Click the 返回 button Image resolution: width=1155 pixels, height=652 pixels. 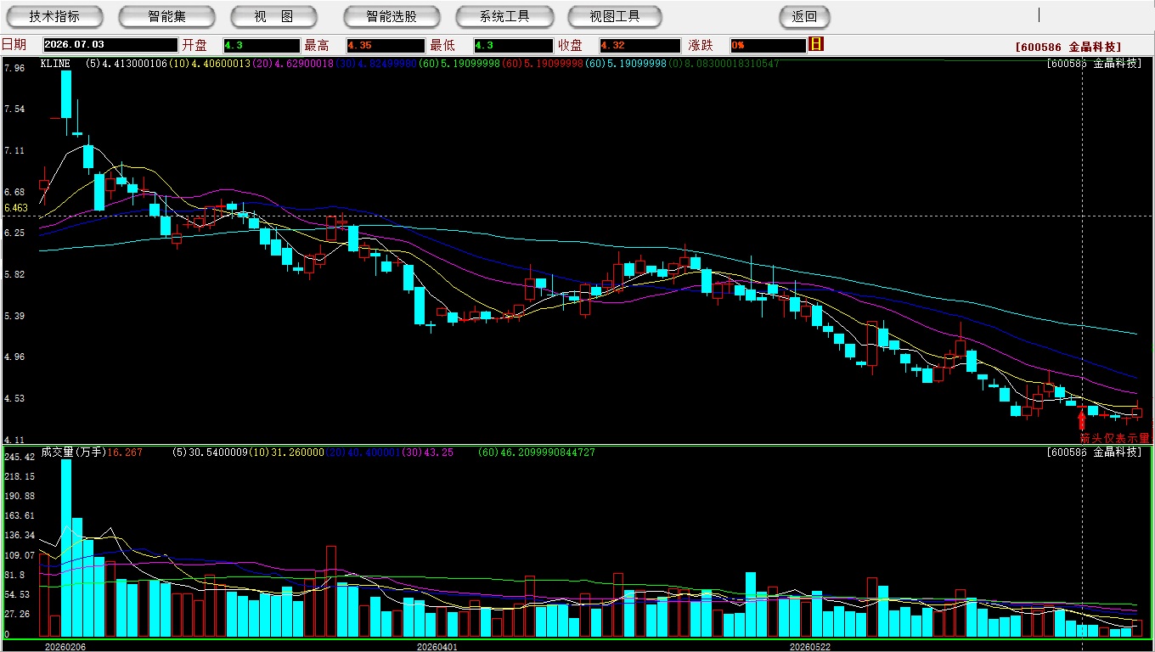[x=804, y=16]
